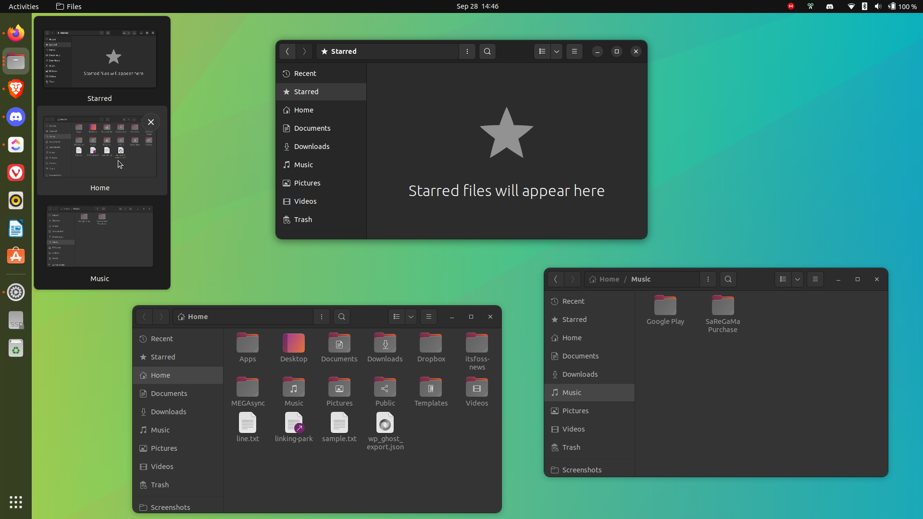Select Screenshots in the Music window sidebar

tap(581, 470)
